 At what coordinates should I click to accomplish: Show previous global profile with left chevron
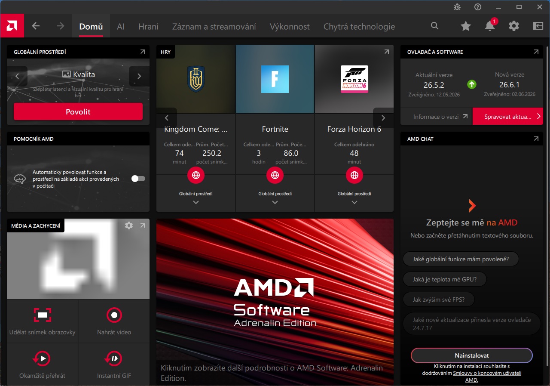17,76
